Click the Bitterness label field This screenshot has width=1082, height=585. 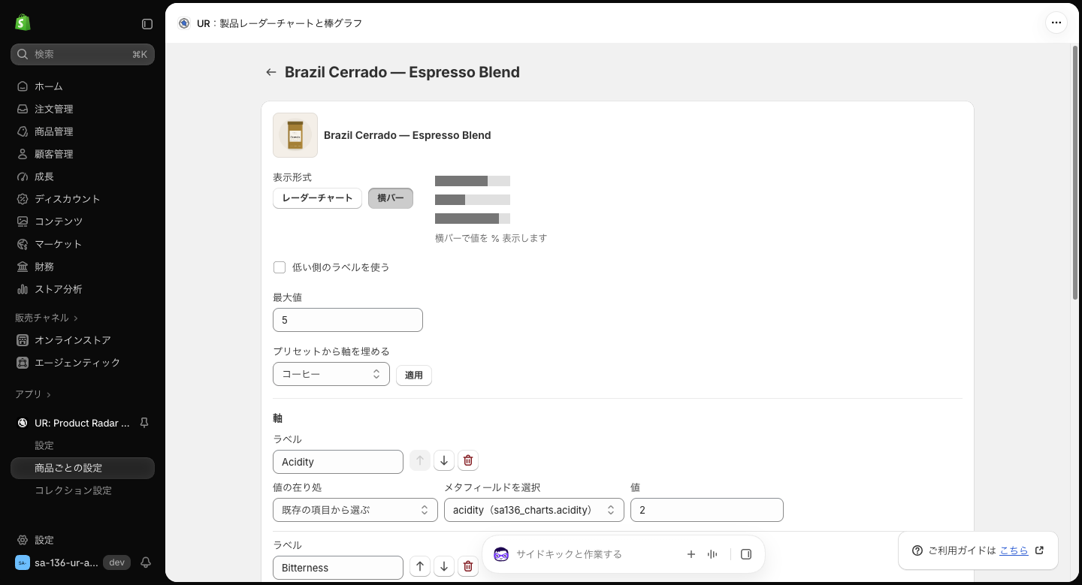[338, 568]
